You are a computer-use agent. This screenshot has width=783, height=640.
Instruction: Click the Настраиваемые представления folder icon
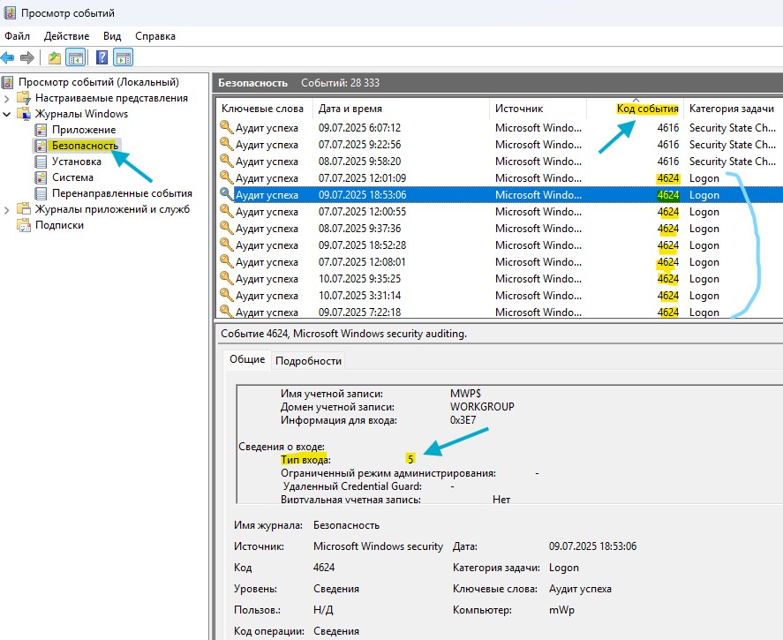tap(24, 98)
